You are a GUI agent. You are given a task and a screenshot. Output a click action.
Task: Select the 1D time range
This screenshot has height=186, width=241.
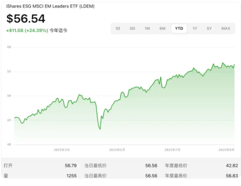click(x=118, y=28)
